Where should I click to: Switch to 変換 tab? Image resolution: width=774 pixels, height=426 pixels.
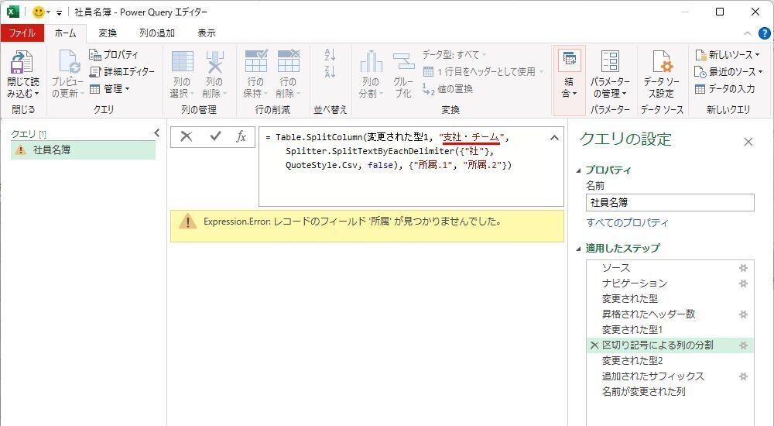tap(108, 33)
